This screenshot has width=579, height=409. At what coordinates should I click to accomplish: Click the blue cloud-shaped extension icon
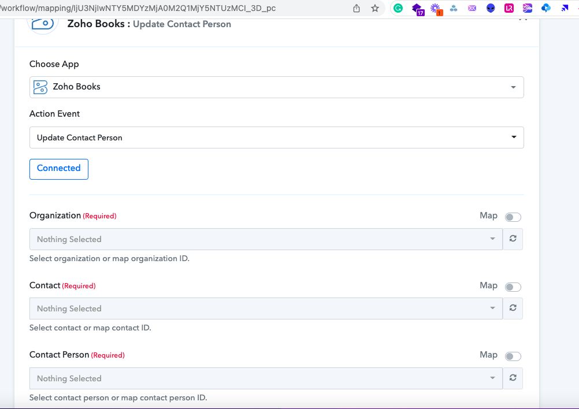[x=545, y=8]
